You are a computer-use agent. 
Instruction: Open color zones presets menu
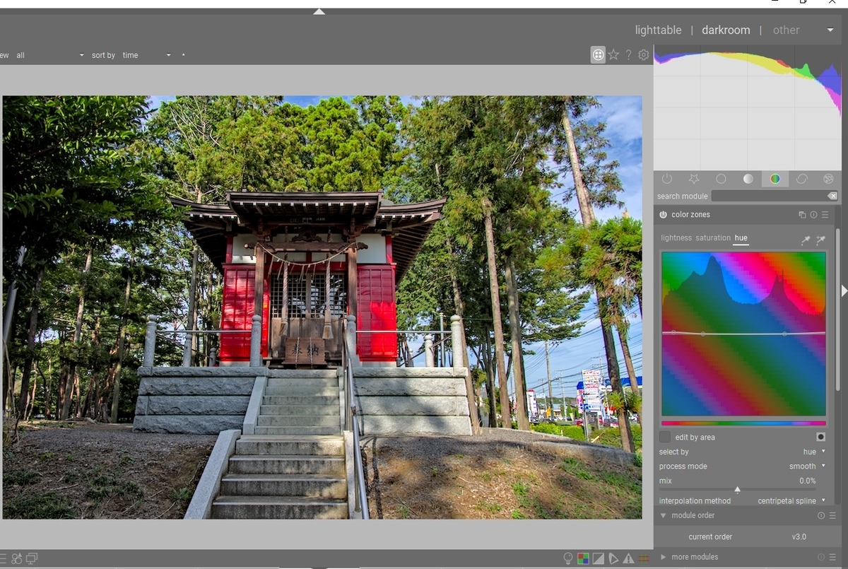(825, 215)
